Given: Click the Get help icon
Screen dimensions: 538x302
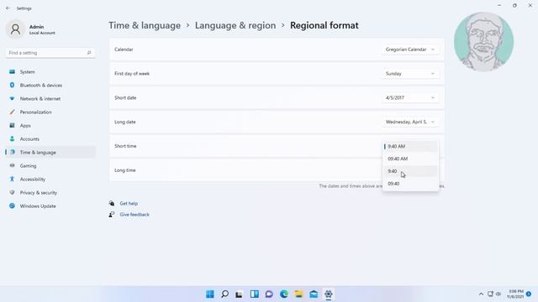Looking at the screenshot, I should (x=112, y=203).
